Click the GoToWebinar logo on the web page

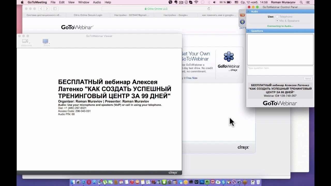coord(77,27)
